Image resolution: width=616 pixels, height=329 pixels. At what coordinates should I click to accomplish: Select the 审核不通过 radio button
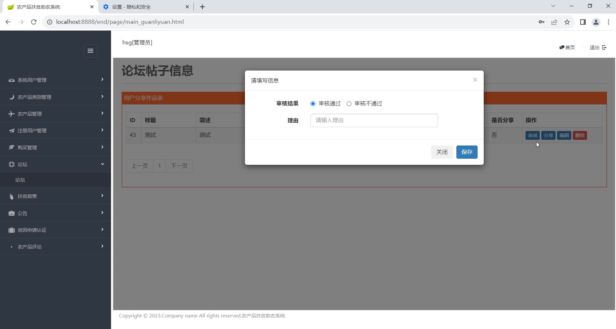coord(349,104)
